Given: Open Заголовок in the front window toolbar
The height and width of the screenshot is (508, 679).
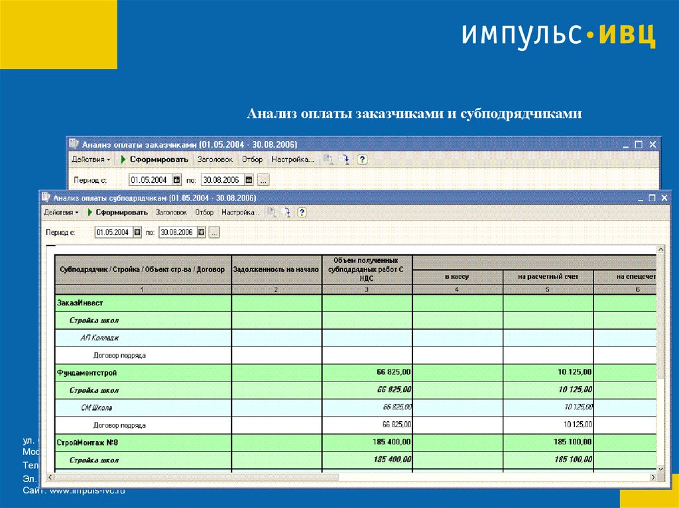Looking at the screenshot, I should [x=171, y=213].
